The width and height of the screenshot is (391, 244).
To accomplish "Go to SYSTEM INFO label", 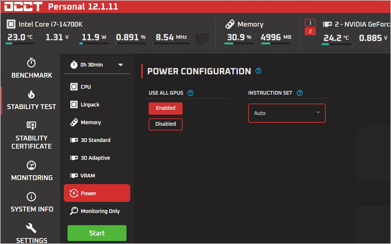I will [32, 209].
